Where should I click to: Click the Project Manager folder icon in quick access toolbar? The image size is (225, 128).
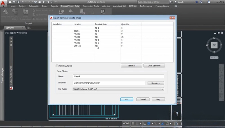39,2
